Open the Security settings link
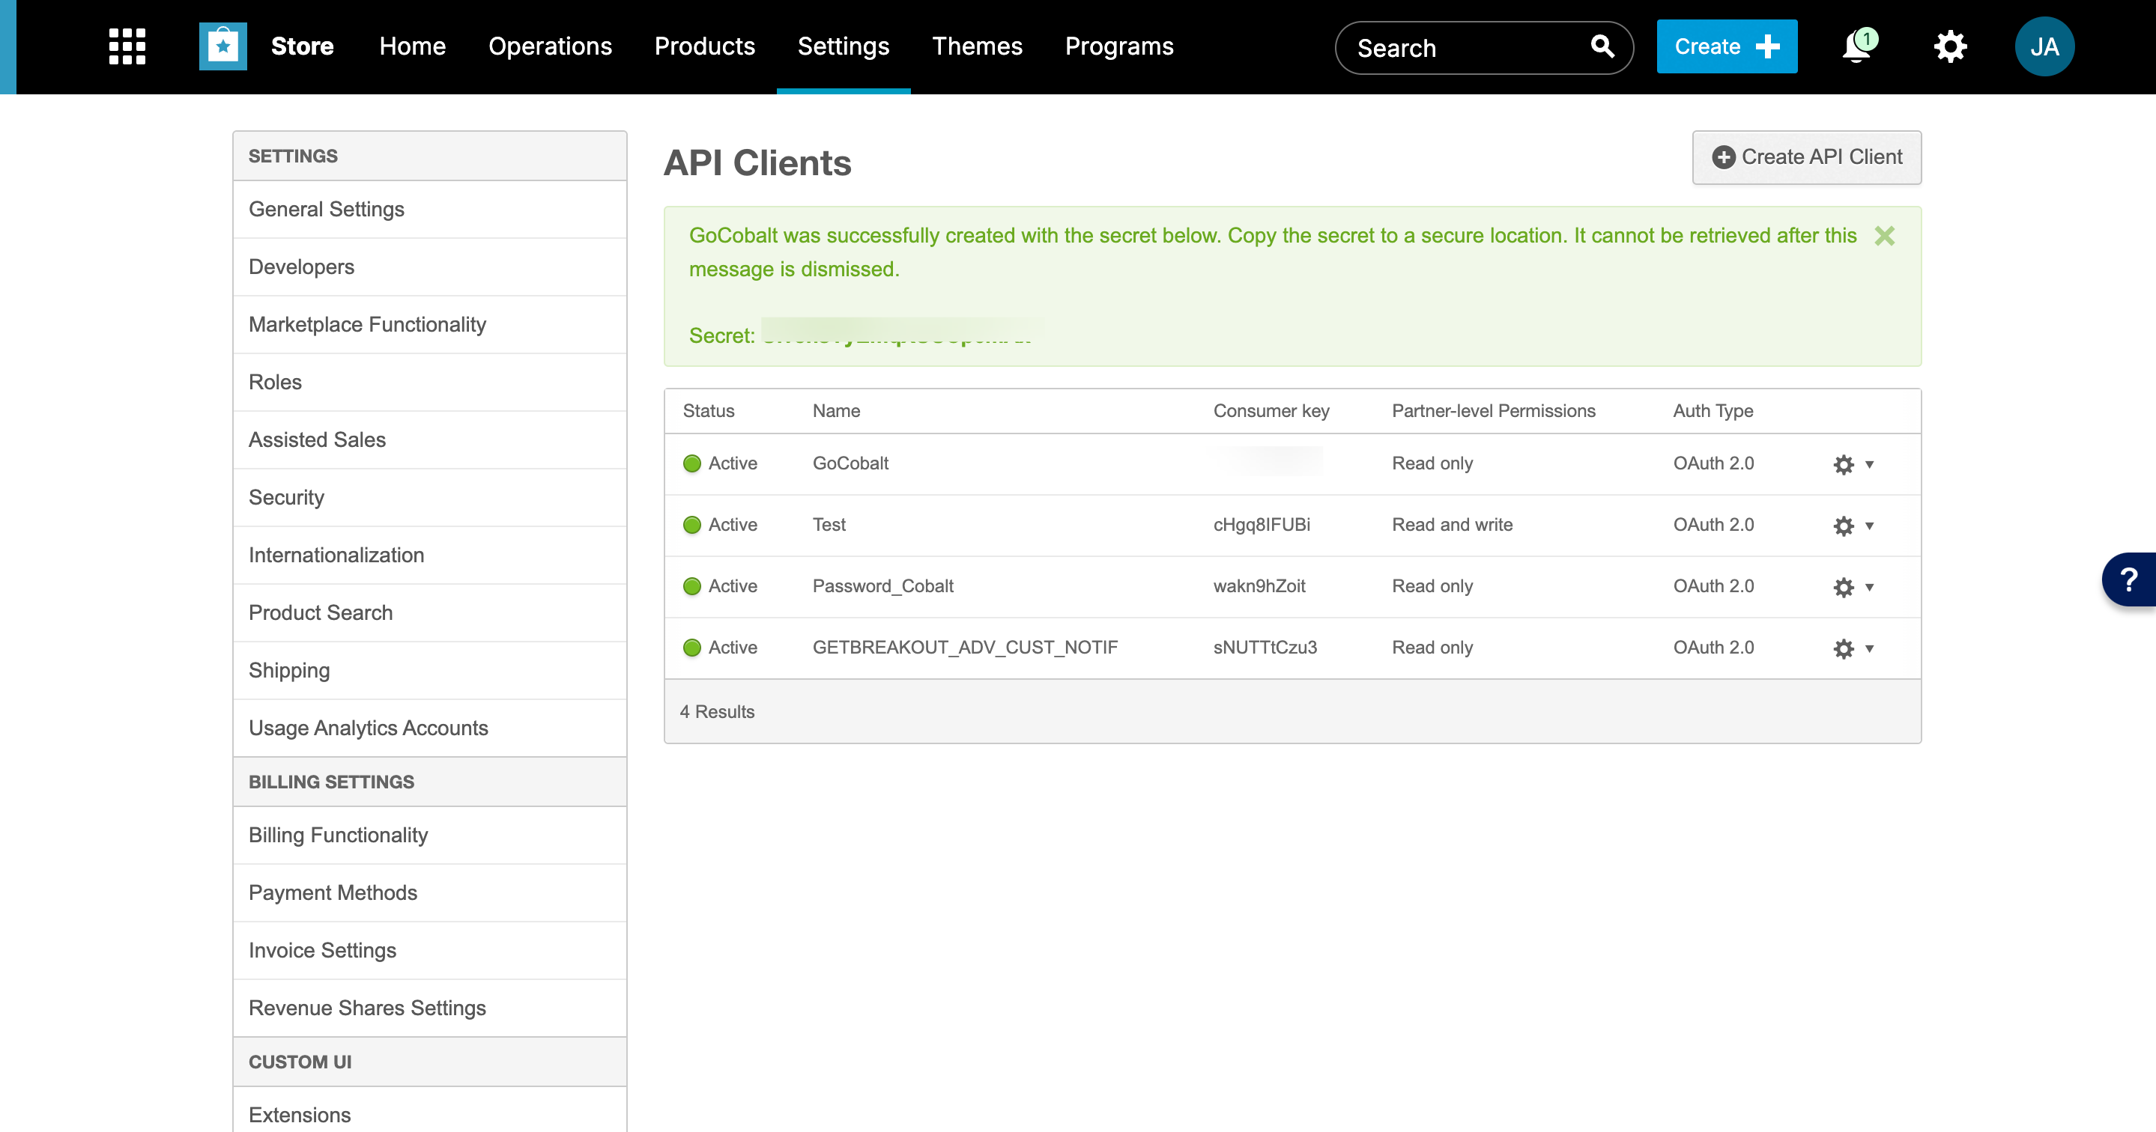Viewport: 2156px width, 1132px height. click(x=286, y=498)
